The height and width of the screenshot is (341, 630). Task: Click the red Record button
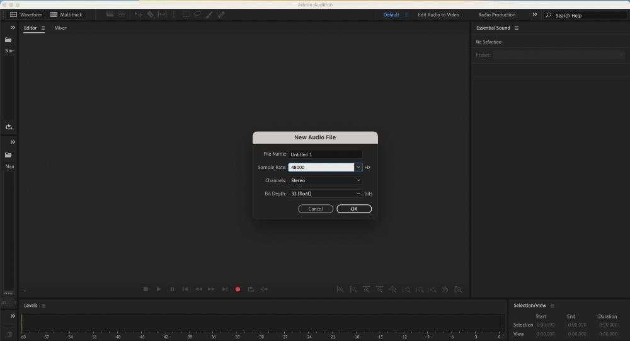(238, 289)
